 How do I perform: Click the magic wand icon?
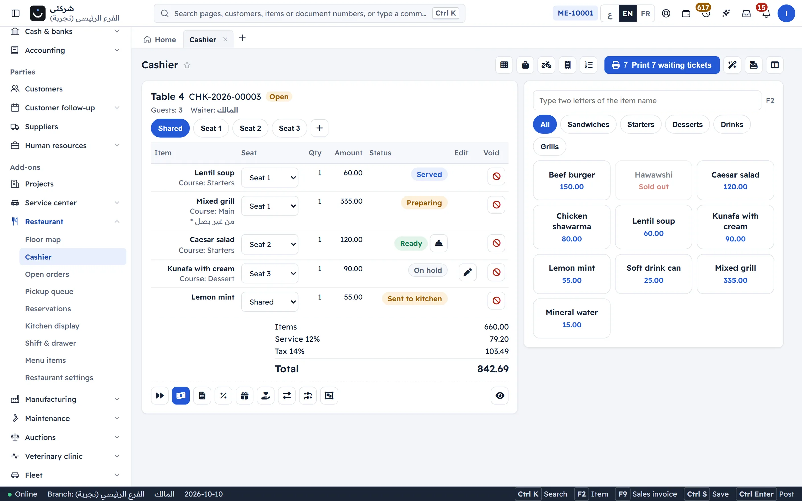click(x=732, y=65)
